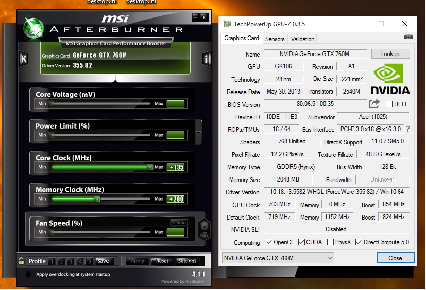Click the Subvendor Acer (1025) field
Image resolution: width=426 pixels, height=290 pixels.
[373, 117]
